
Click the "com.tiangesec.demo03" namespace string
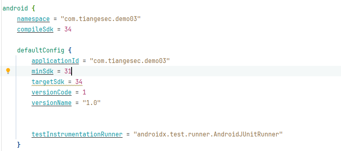pyautogui.click(x=101, y=19)
